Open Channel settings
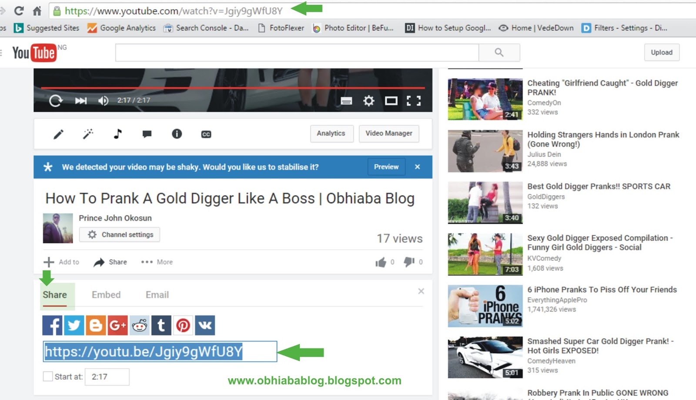696x400 pixels. (120, 235)
